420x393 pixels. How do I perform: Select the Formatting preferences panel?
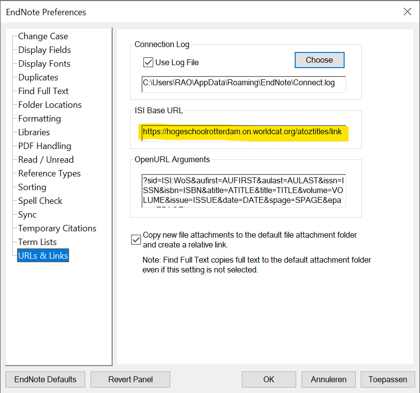[x=39, y=119]
